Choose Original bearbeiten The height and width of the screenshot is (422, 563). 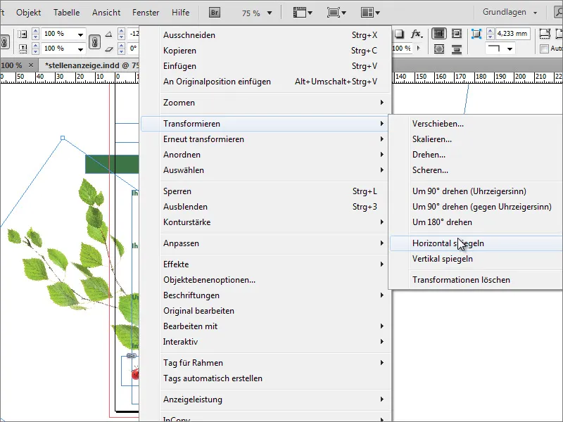tap(265, 311)
